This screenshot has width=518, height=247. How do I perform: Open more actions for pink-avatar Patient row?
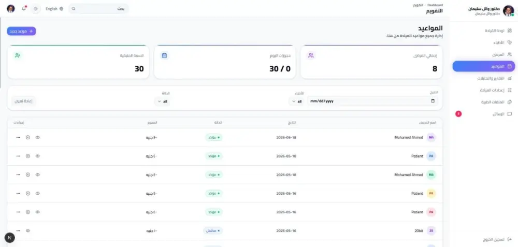tap(18, 212)
